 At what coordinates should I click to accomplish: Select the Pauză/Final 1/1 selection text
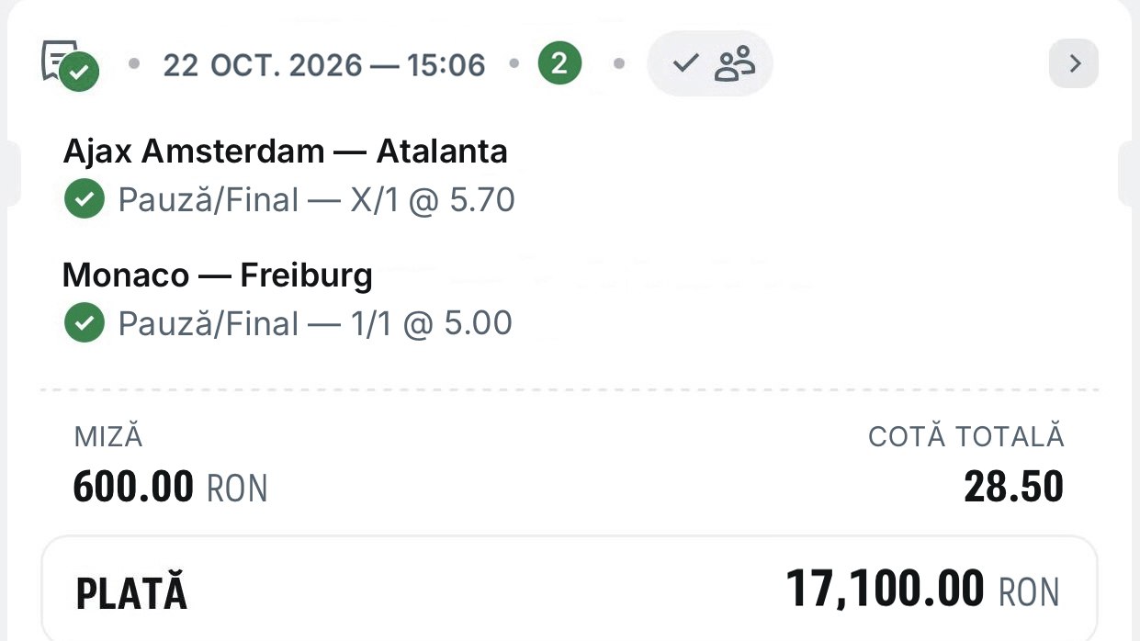tap(315, 324)
